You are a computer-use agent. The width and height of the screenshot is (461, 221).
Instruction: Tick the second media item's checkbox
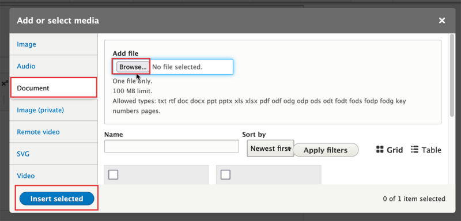click(x=225, y=174)
